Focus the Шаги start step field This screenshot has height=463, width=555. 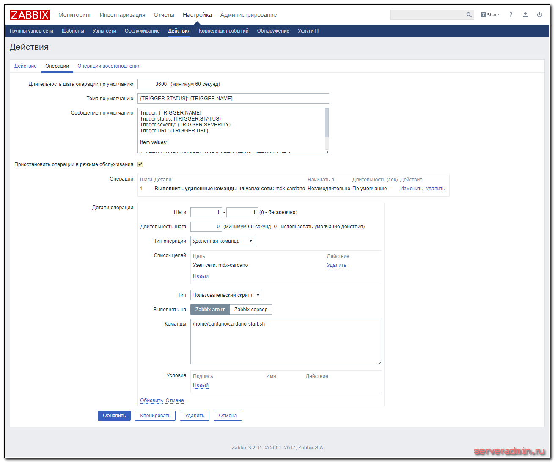(x=206, y=212)
